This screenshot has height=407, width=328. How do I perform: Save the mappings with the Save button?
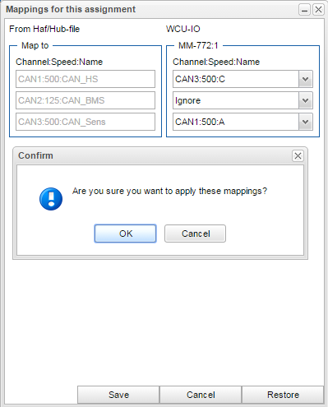click(x=118, y=395)
